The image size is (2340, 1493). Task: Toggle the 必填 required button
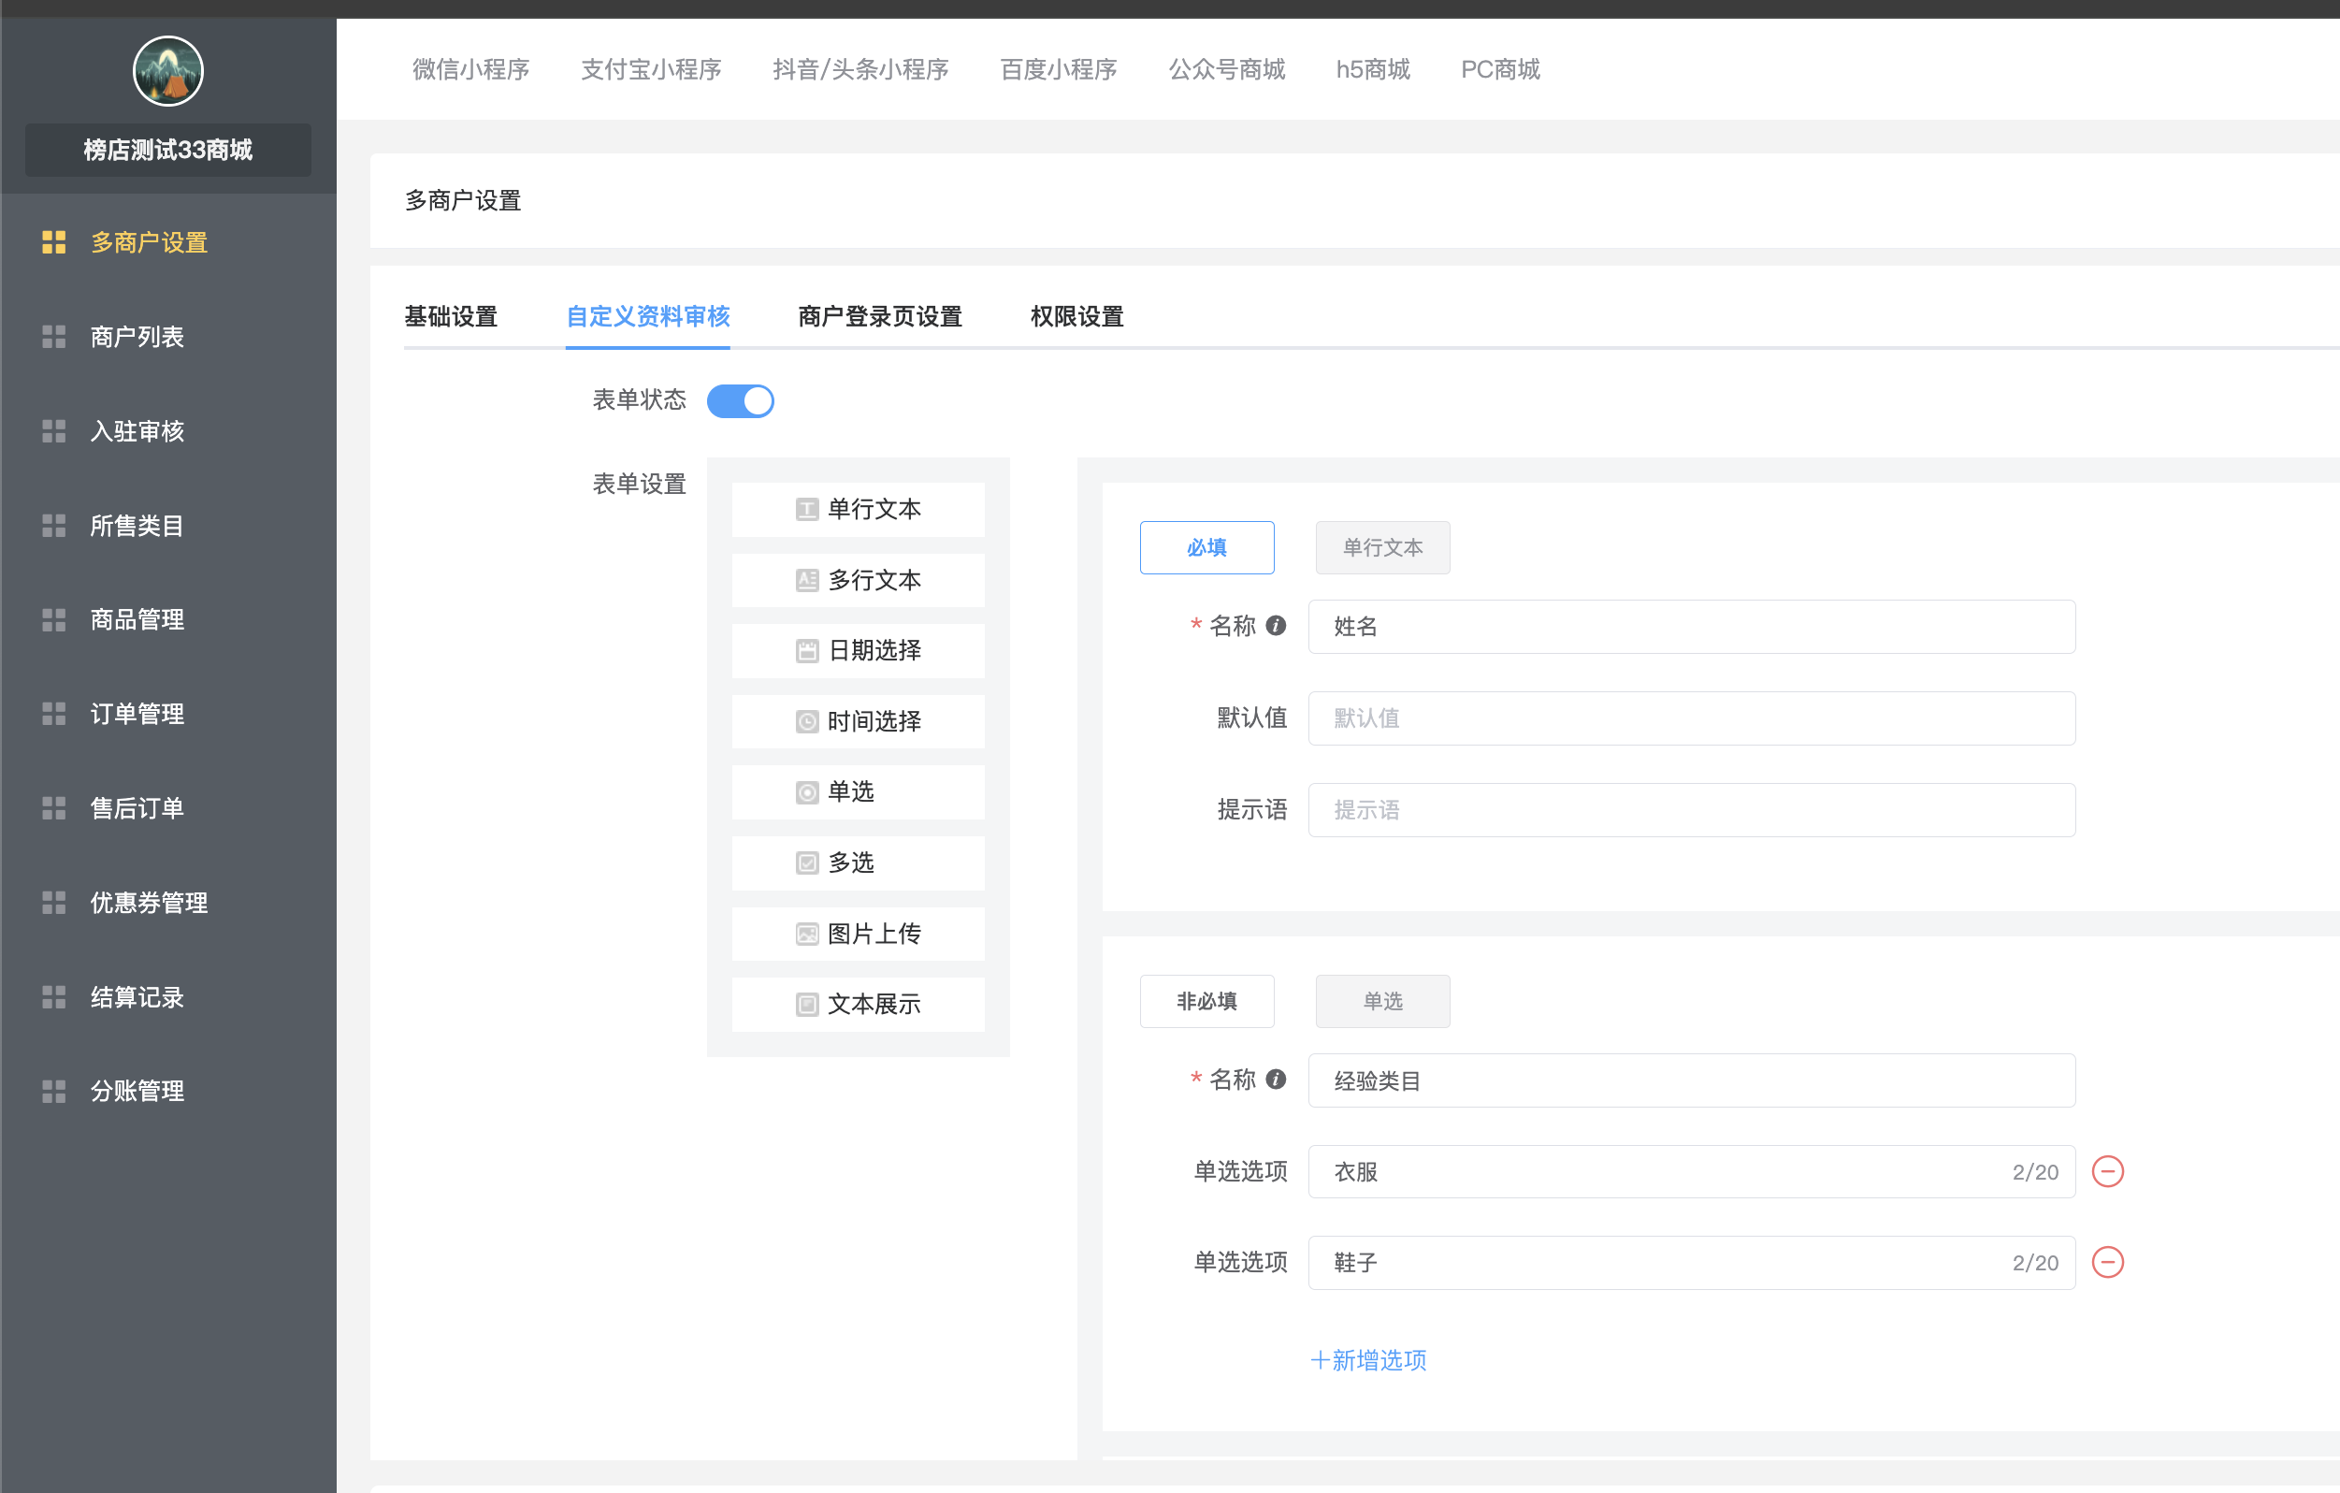pos(1206,547)
